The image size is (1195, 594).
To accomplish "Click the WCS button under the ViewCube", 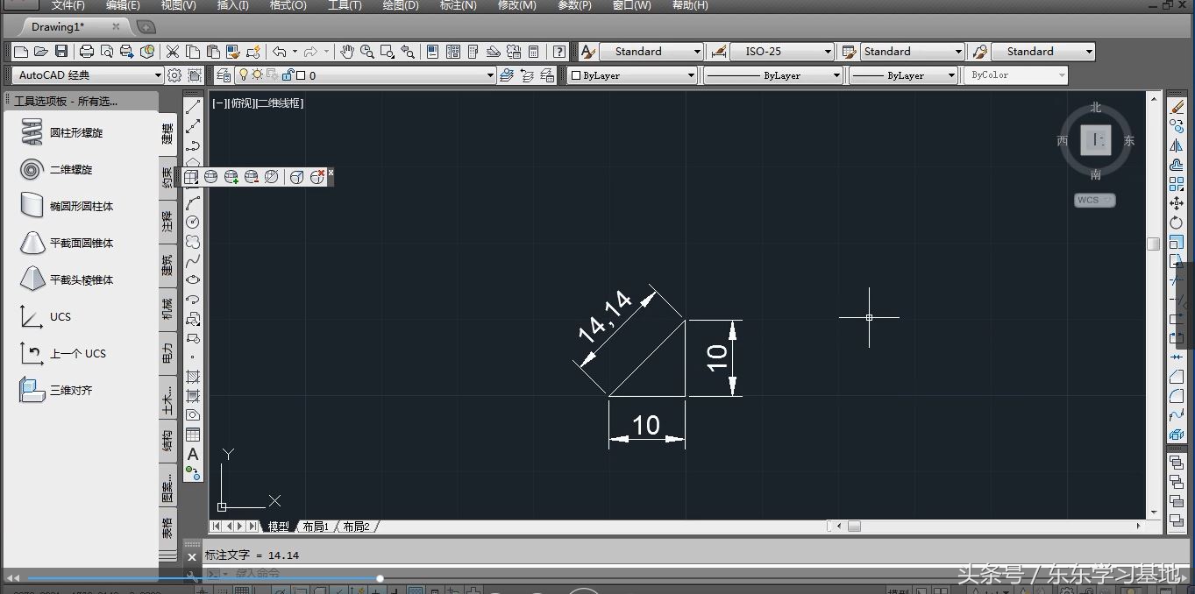I will pyautogui.click(x=1094, y=200).
